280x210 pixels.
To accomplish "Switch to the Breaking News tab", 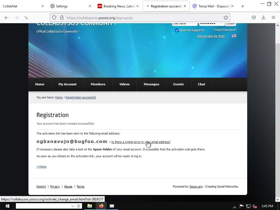I will (x=117, y=6).
